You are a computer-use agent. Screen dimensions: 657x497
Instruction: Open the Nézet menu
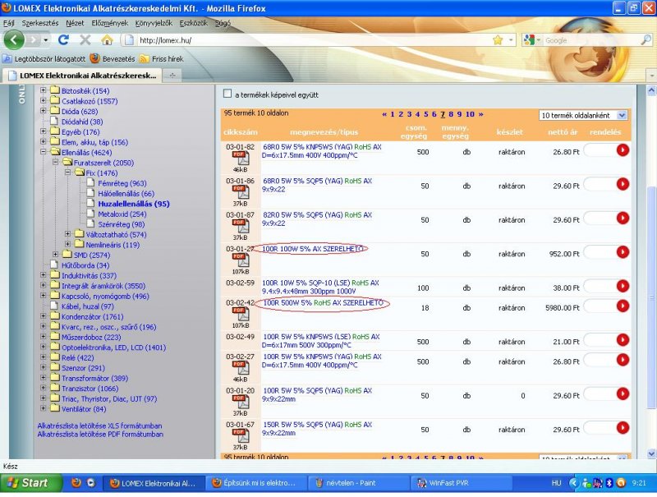tap(75, 23)
